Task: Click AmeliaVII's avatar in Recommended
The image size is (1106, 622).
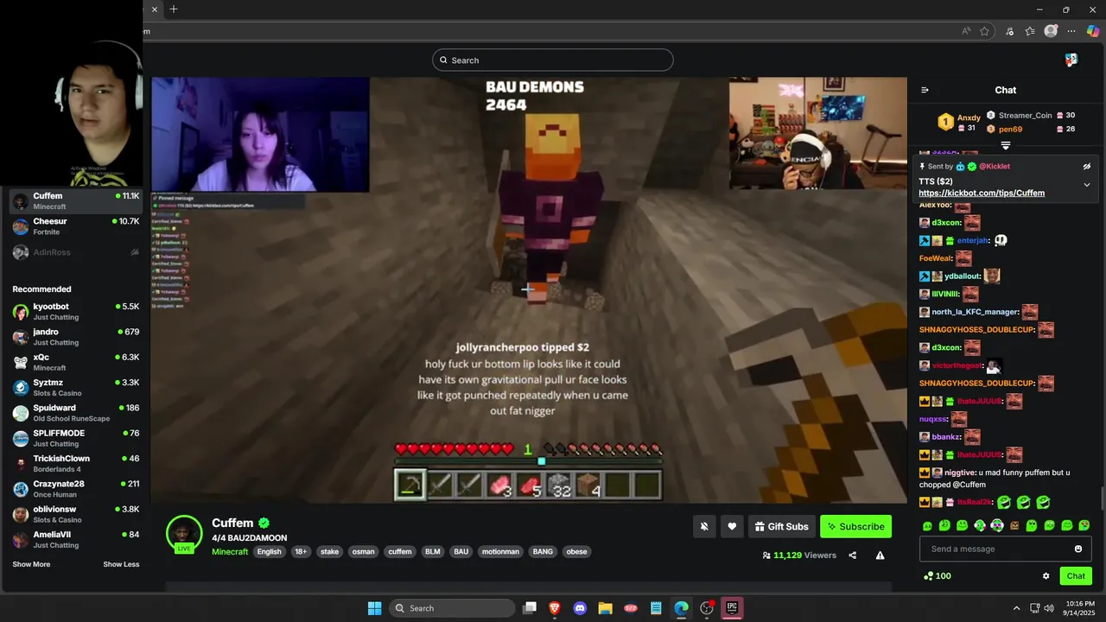Action: tap(21, 540)
